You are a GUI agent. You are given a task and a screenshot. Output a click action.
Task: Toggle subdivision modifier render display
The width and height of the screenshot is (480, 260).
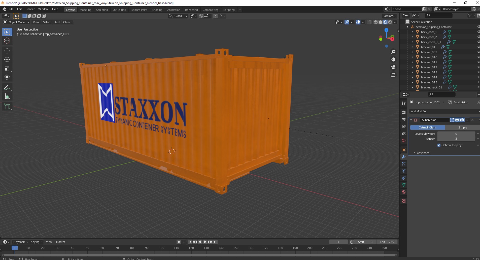[x=462, y=120]
